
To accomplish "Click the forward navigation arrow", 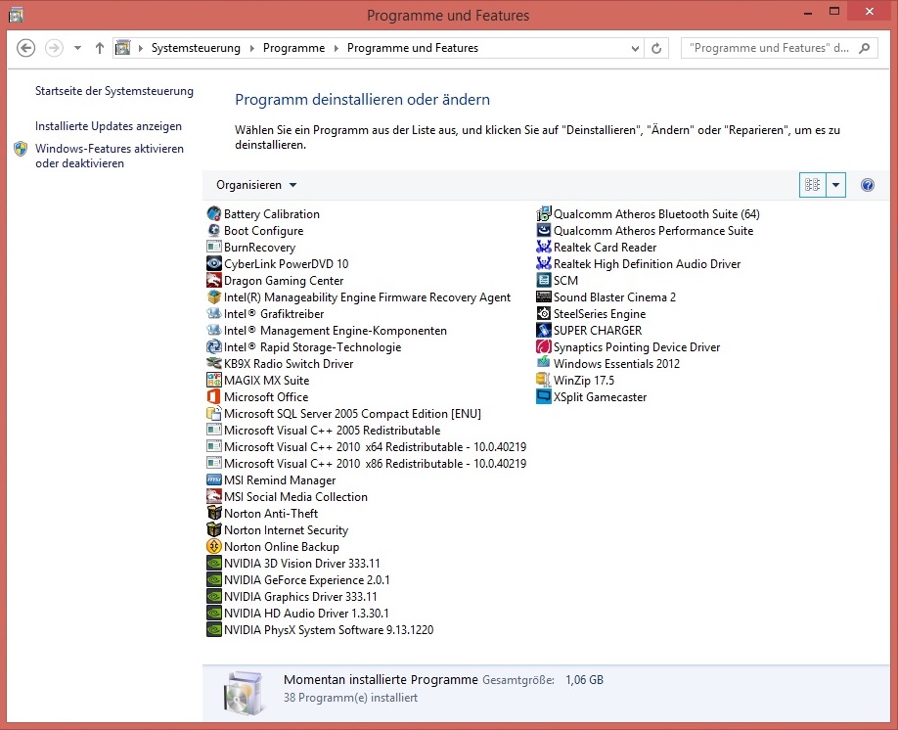I will pyautogui.click(x=54, y=48).
